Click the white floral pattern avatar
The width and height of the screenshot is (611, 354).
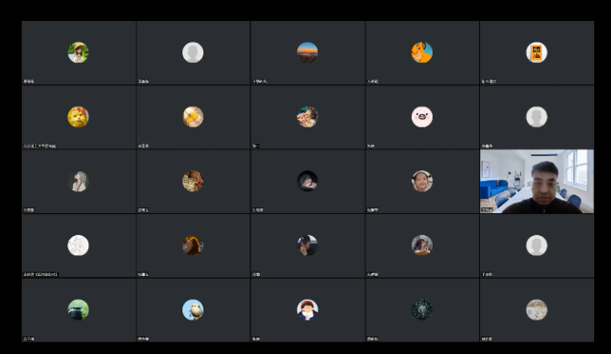(78, 246)
